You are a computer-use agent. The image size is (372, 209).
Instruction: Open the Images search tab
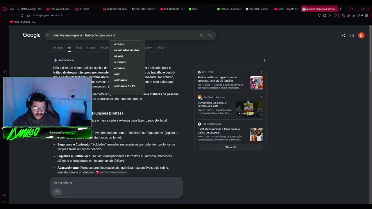click(92, 48)
